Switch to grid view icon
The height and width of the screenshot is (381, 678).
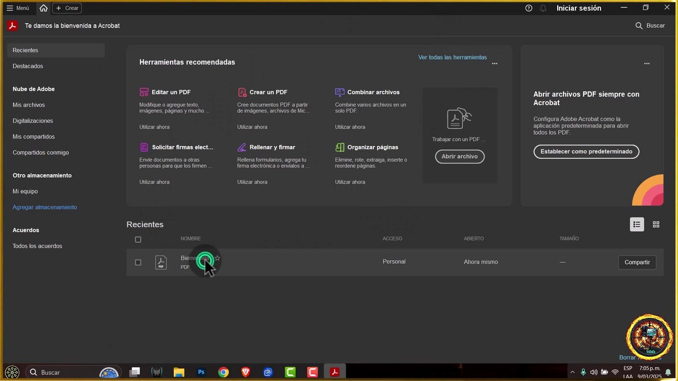click(656, 224)
